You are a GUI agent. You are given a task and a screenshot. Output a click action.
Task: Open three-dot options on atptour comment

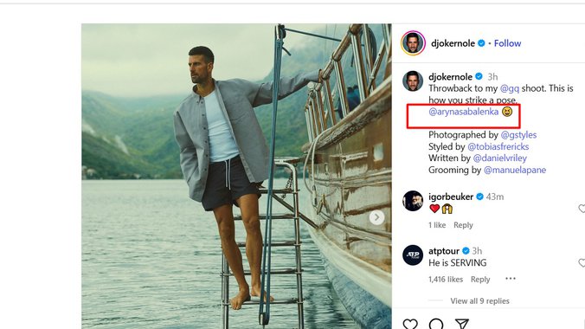click(511, 279)
